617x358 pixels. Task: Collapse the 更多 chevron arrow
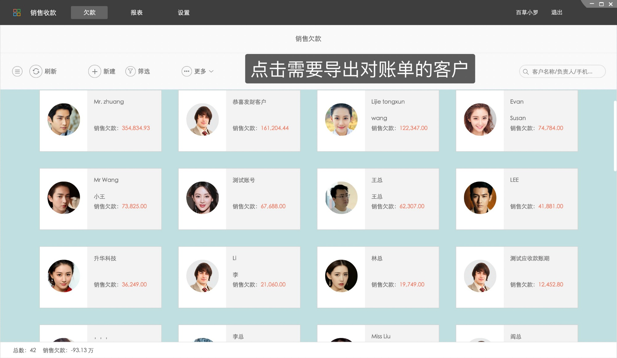tap(212, 71)
